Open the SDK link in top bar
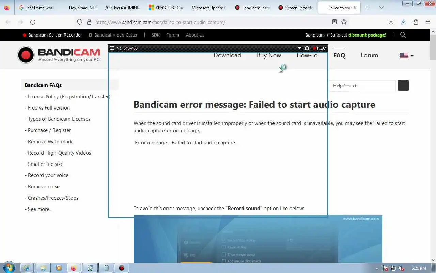This screenshot has height=273, width=436. (155, 35)
